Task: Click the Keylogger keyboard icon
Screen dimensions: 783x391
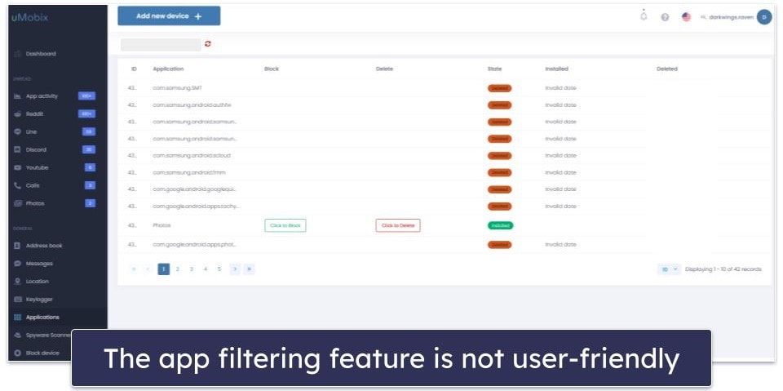Action: (x=17, y=300)
